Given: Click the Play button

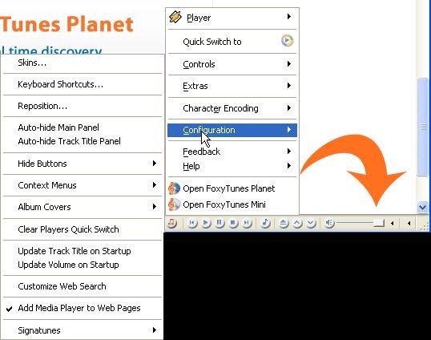Looking at the screenshot, I should [206, 223].
